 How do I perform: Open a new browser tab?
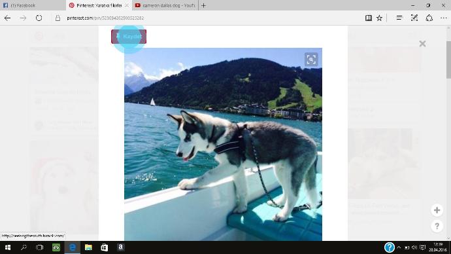pos(204,5)
